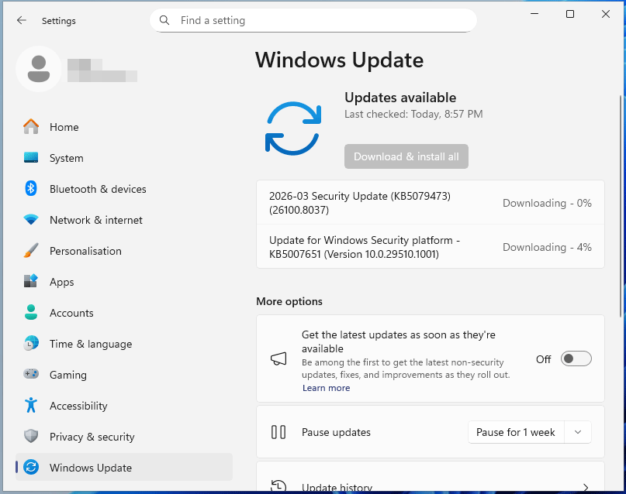626x494 pixels.
Task: Click the Download & install all button
Action: point(406,156)
